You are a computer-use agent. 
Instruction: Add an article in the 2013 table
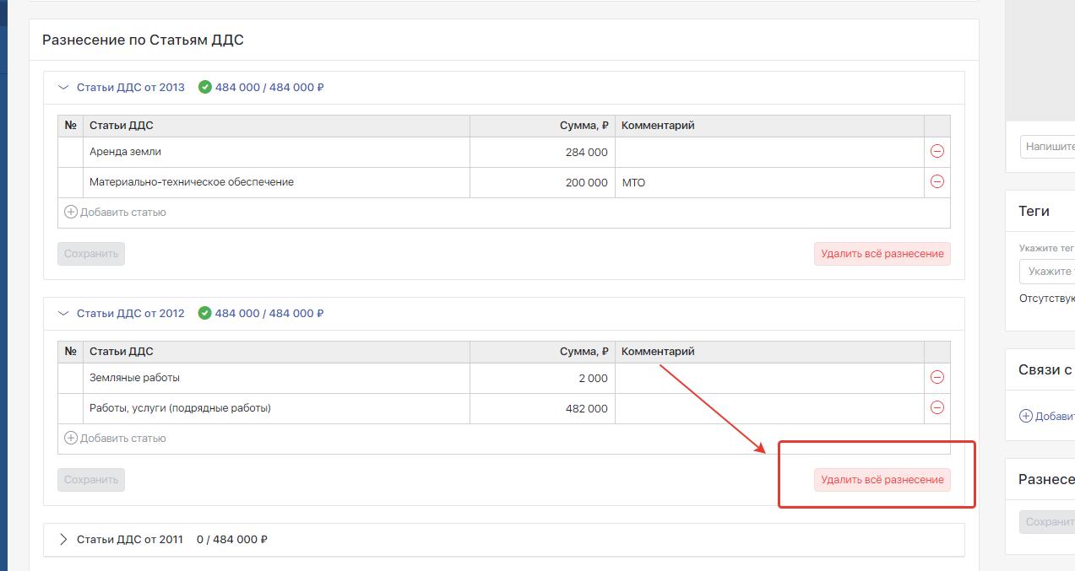tap(116, 213)
